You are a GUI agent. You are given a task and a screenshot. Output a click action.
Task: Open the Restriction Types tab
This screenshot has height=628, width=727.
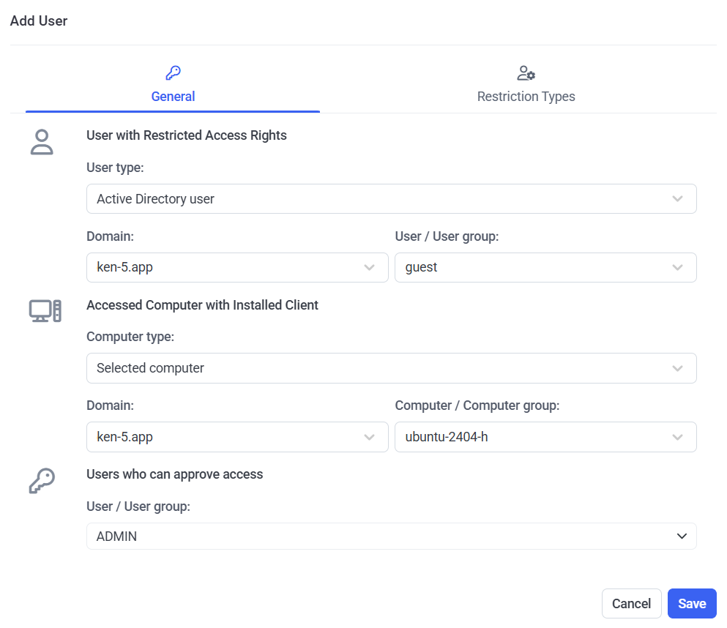click(526, 96)
